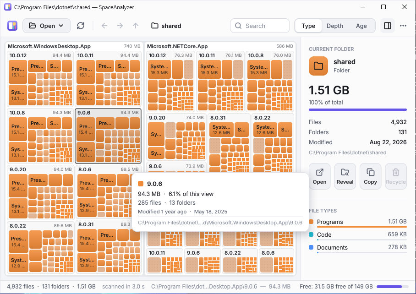Copy the folder path
Image resolution: width=416 pixels, height=294 pixels.
pos(370,176)
